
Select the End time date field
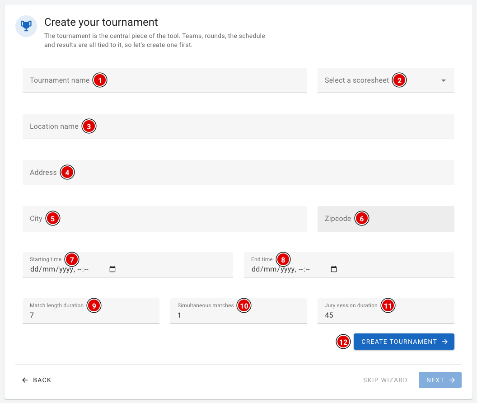[349, 264]
